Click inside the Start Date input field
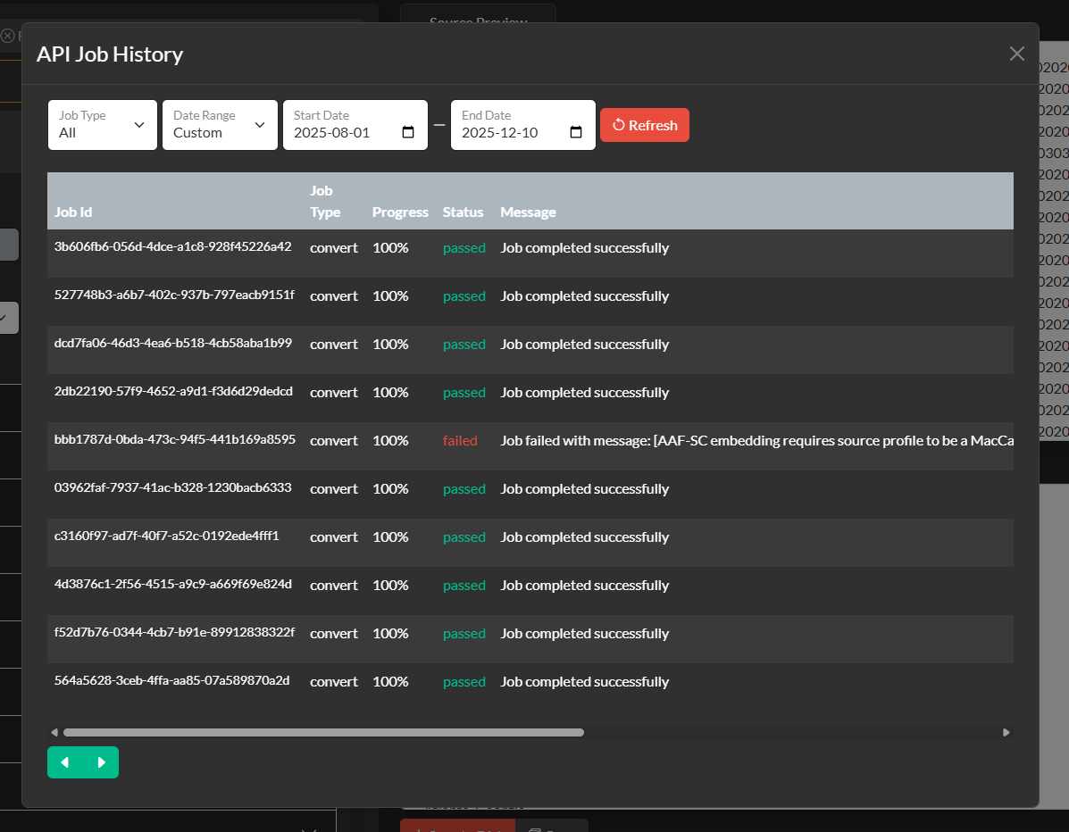The width and height of the screenshot is (1069, 832). tap(339, 131)
